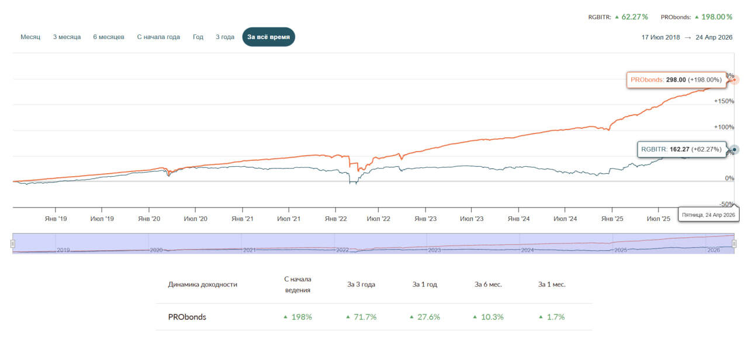This screenshot has width=748, height=340.
Task: Click the right navigator range handle
Action: tap(735, 244)
